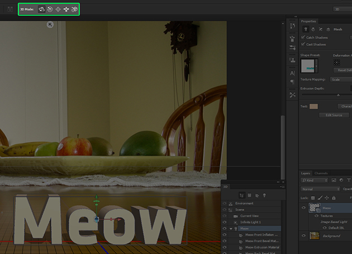This screenshot has width=352, height=254.
Task: Toggle Catch Shadows checkbox
Action: (x=303, y=37)
